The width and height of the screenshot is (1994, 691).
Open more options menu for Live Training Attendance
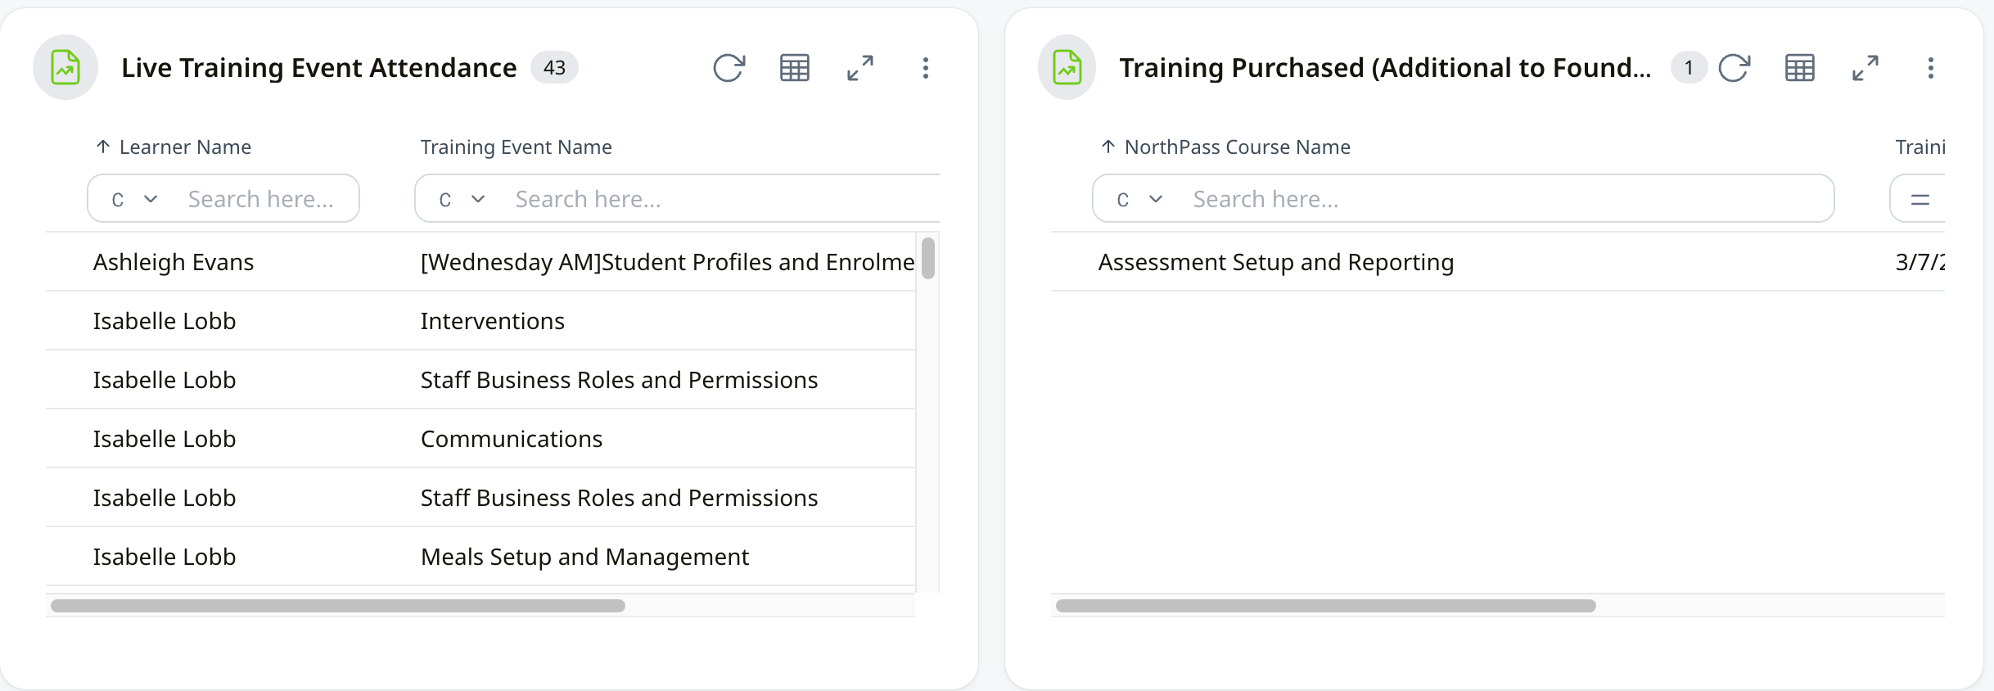coord(925,68)
